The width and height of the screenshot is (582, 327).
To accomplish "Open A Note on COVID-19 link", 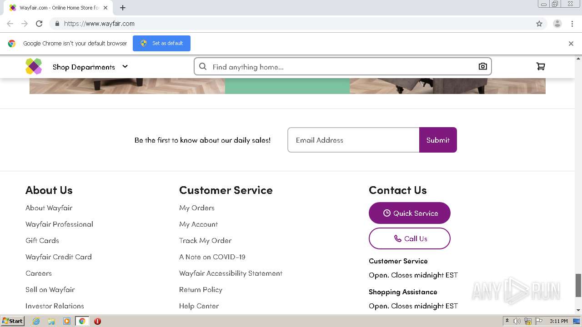I will pyautogui.click(x=212, y=257).
